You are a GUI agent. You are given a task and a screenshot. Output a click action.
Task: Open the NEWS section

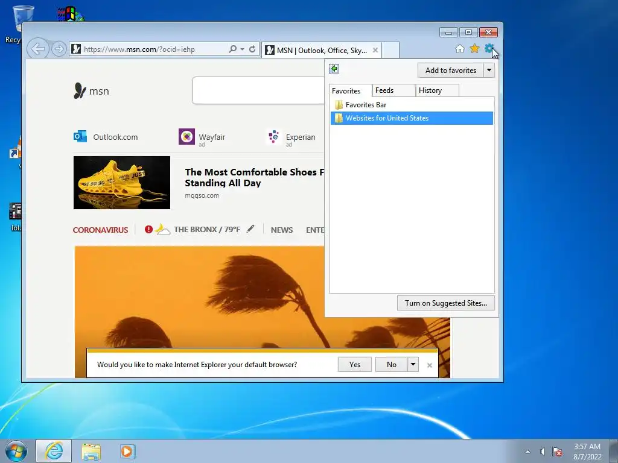click(x=281, y=230)
